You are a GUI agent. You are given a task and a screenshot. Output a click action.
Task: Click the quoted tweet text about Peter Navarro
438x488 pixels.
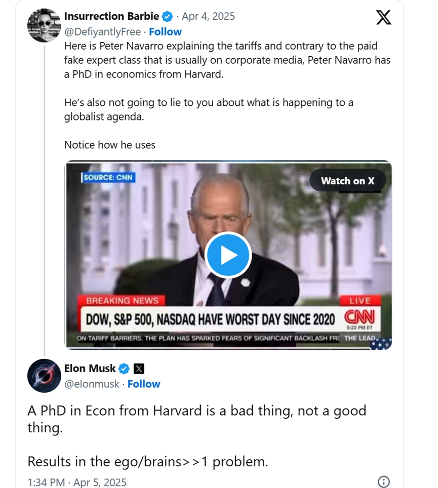pos(227,61)
